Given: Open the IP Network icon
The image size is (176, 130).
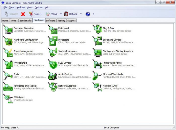Looking at the screenshot, I should 8,98.
